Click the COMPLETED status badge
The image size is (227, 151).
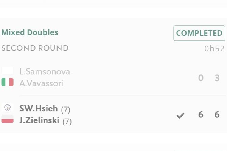[x=199, y=33]
